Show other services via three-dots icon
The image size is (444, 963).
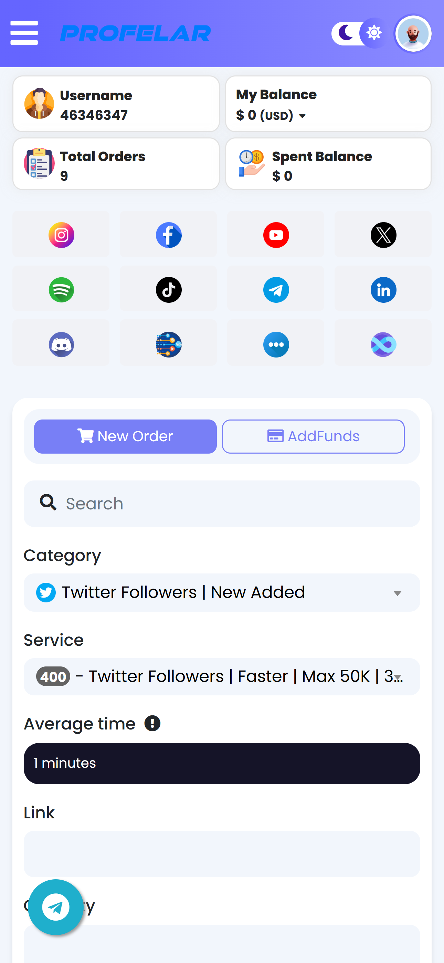276,344
